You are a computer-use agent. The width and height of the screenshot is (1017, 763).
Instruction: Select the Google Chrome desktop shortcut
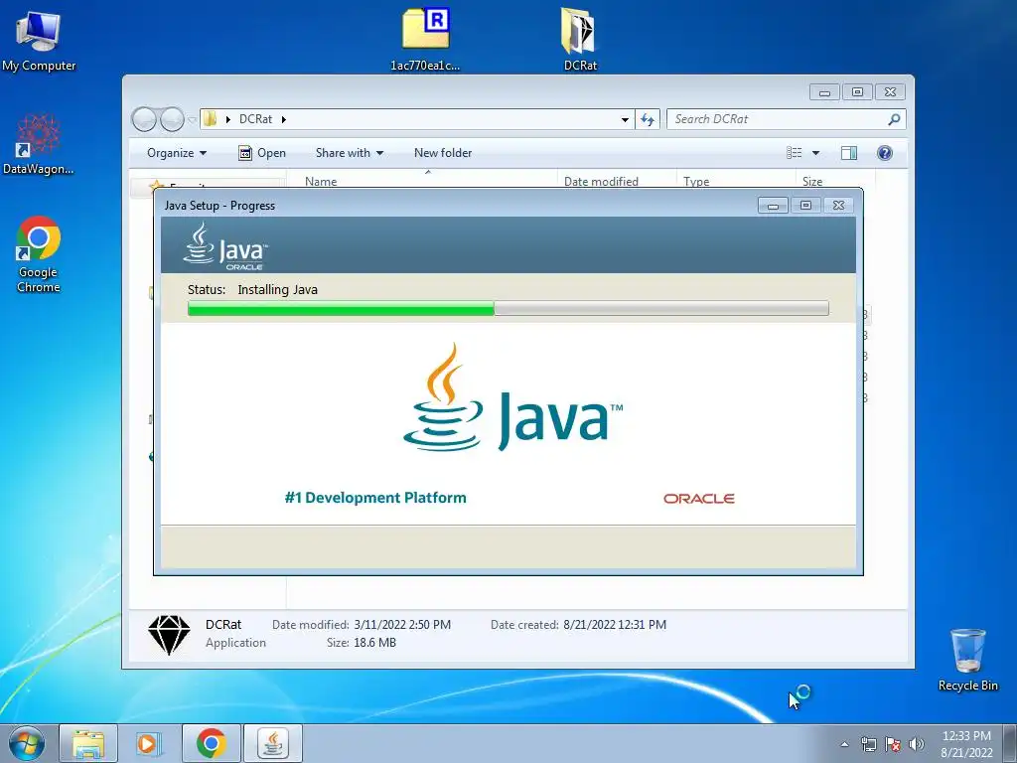click(x=39, y=254)
